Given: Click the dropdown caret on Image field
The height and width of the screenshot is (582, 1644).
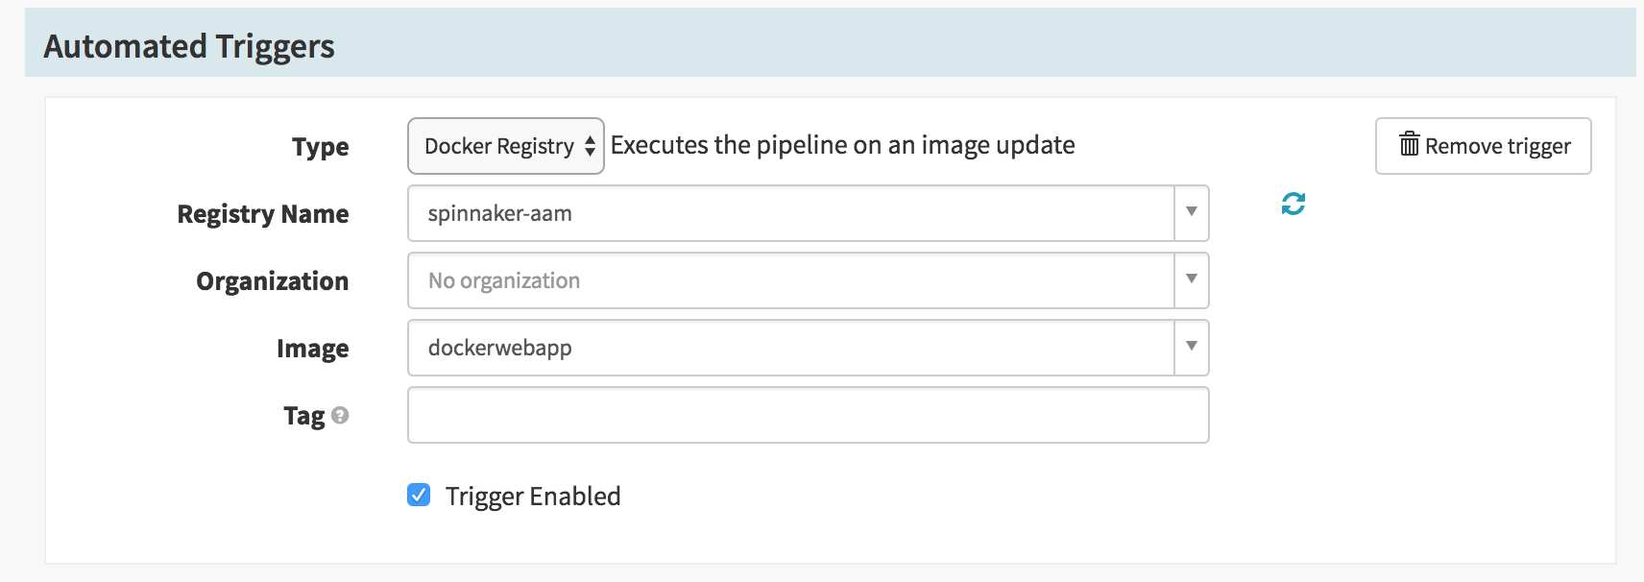Looking at the screenshot, I should pos(1190,348).
